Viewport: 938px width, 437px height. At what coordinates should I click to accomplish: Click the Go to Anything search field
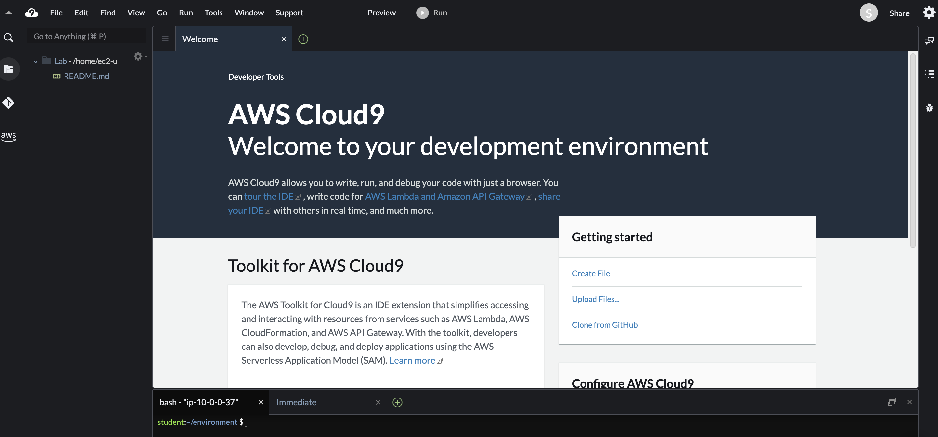point(87,37)
